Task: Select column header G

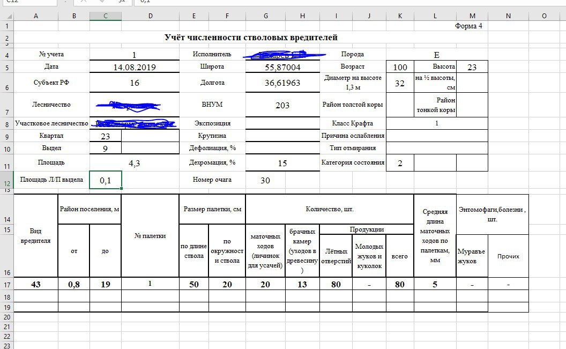Action: (266, 16)
